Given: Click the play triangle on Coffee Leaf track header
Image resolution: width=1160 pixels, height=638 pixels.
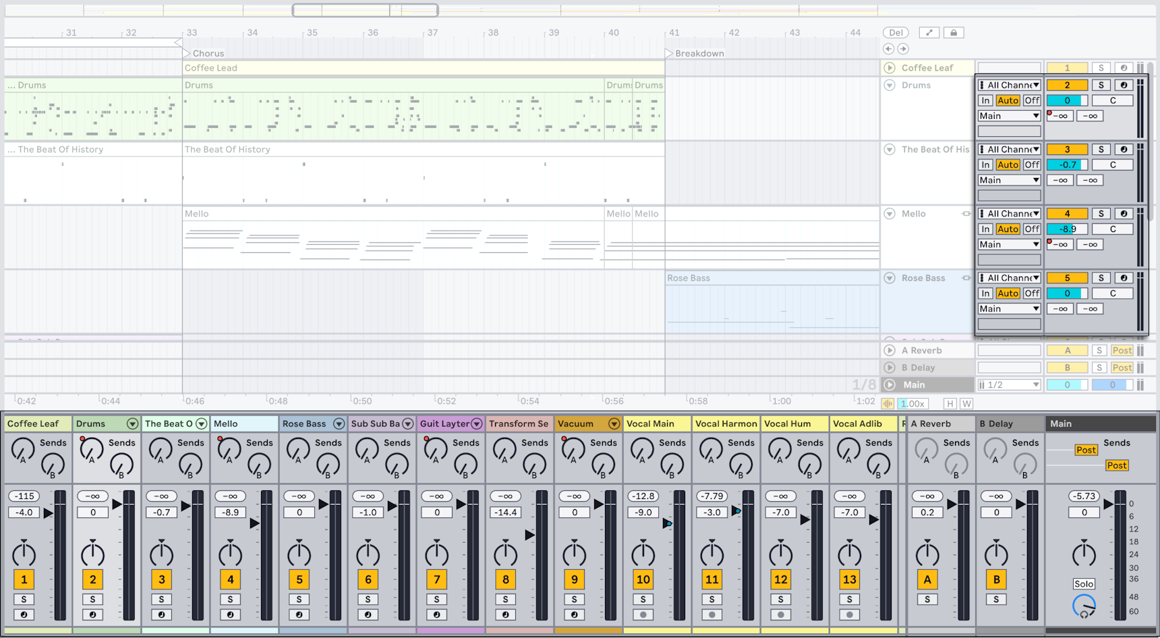Looking at the screenshot, I should [x=890, y=67].
